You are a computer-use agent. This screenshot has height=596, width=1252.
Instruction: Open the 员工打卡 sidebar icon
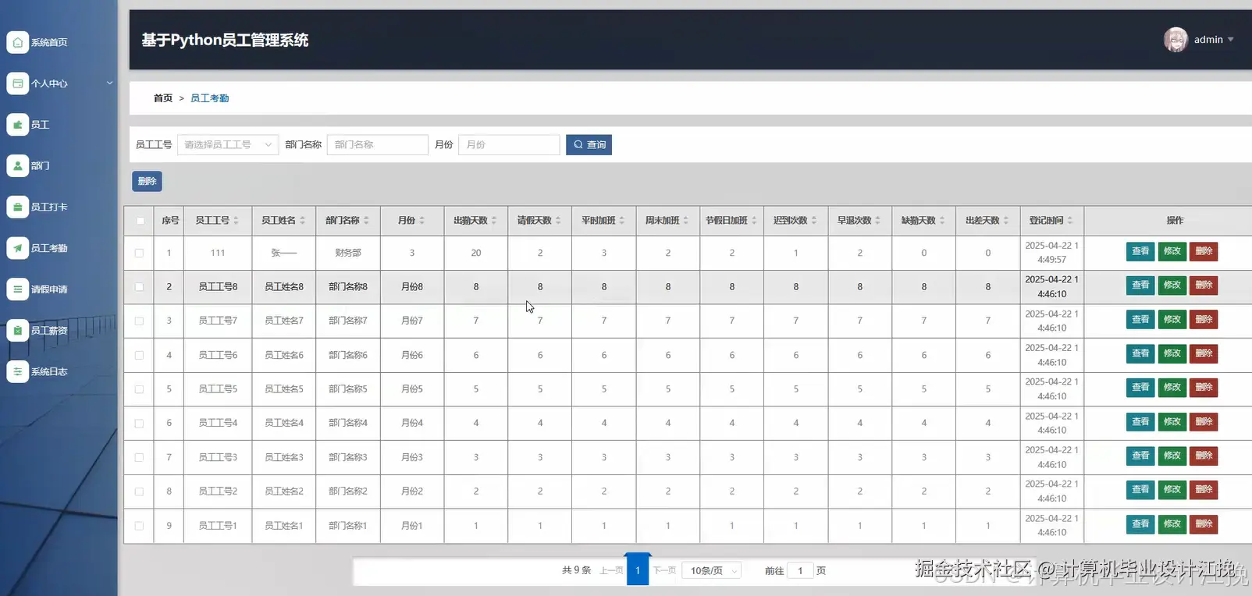click(x=17, y=207)
